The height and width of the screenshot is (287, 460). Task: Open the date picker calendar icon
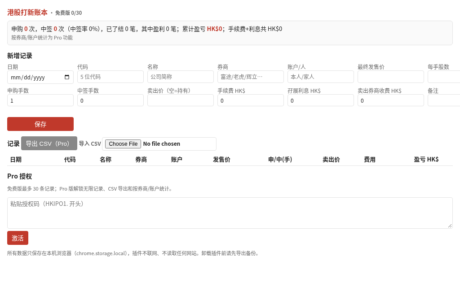67,77
